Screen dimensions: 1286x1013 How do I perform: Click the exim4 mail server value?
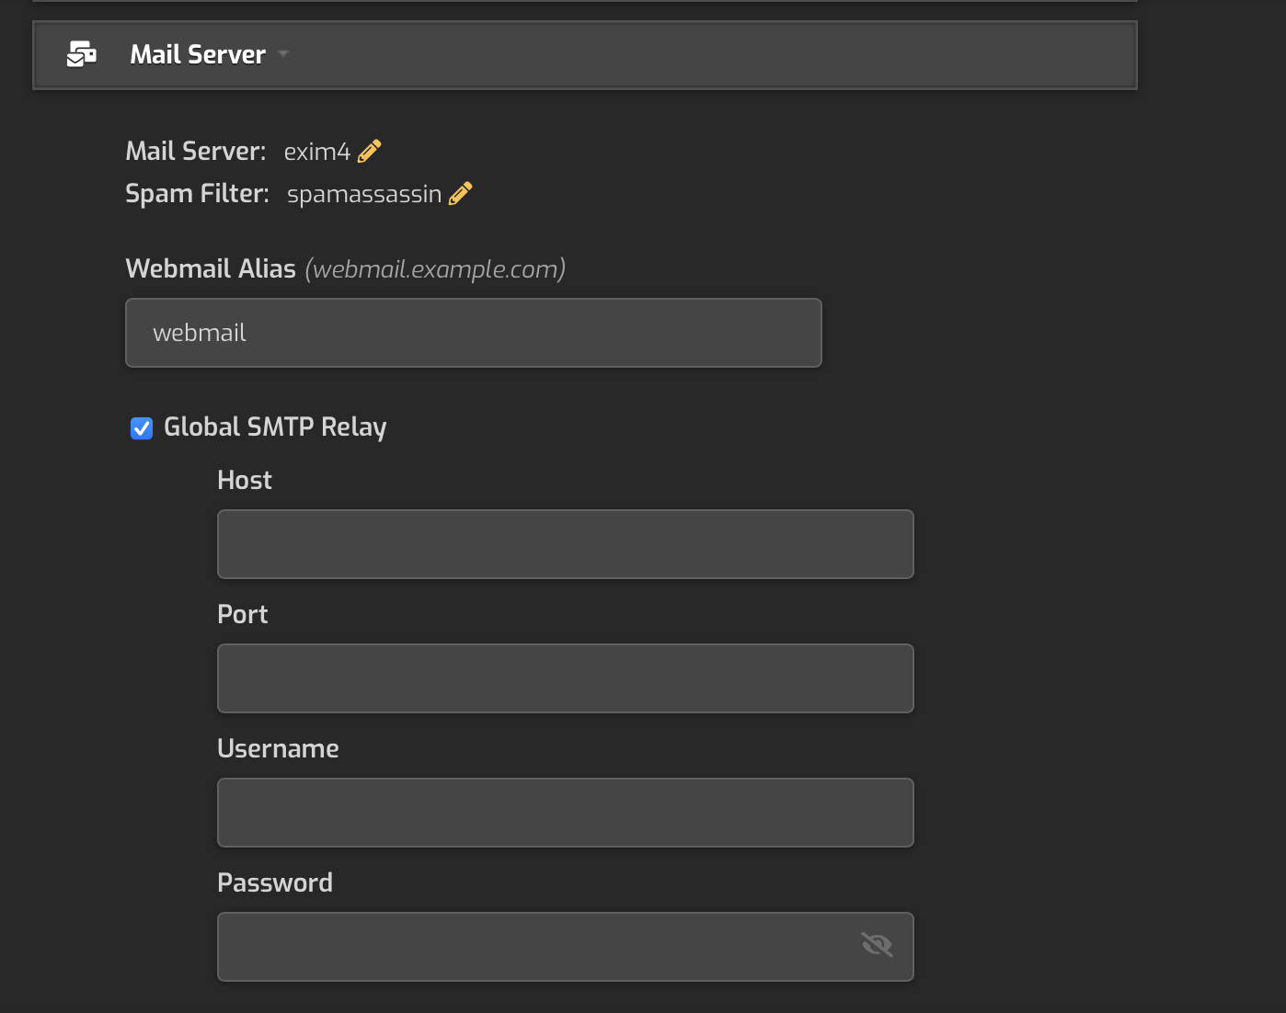(316, 153)
